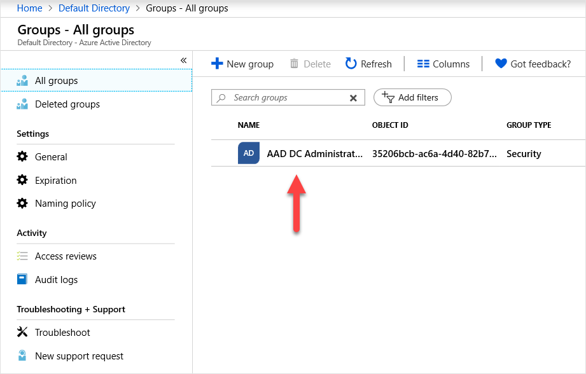
Task: Open All groups in sidebar
Action: [x=96, y=80]
